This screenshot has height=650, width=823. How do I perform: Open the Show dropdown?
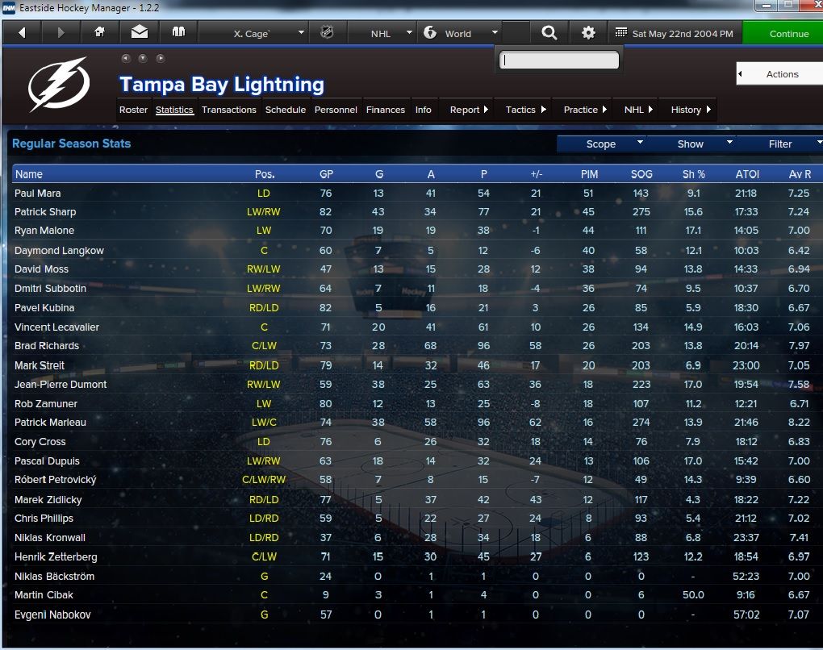(691, 144)
